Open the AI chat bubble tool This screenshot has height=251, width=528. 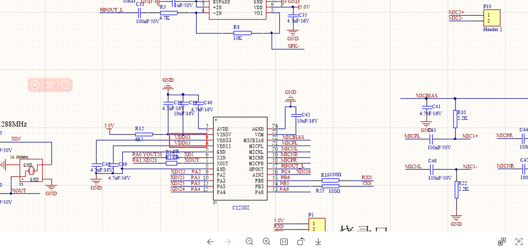[x=35, y=85]
